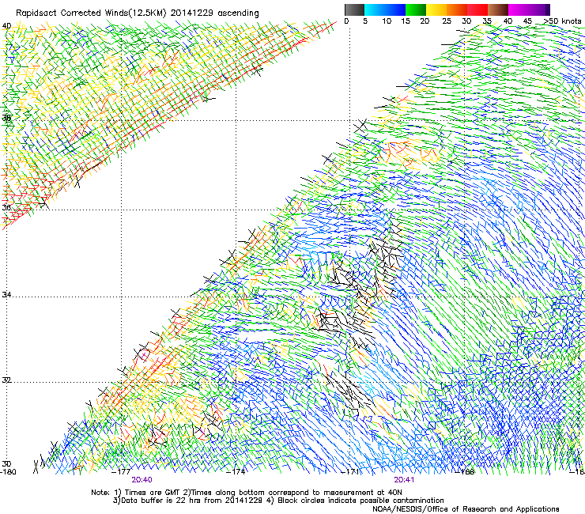Click the gray 0-5 knots color swatch

point(354,9)
